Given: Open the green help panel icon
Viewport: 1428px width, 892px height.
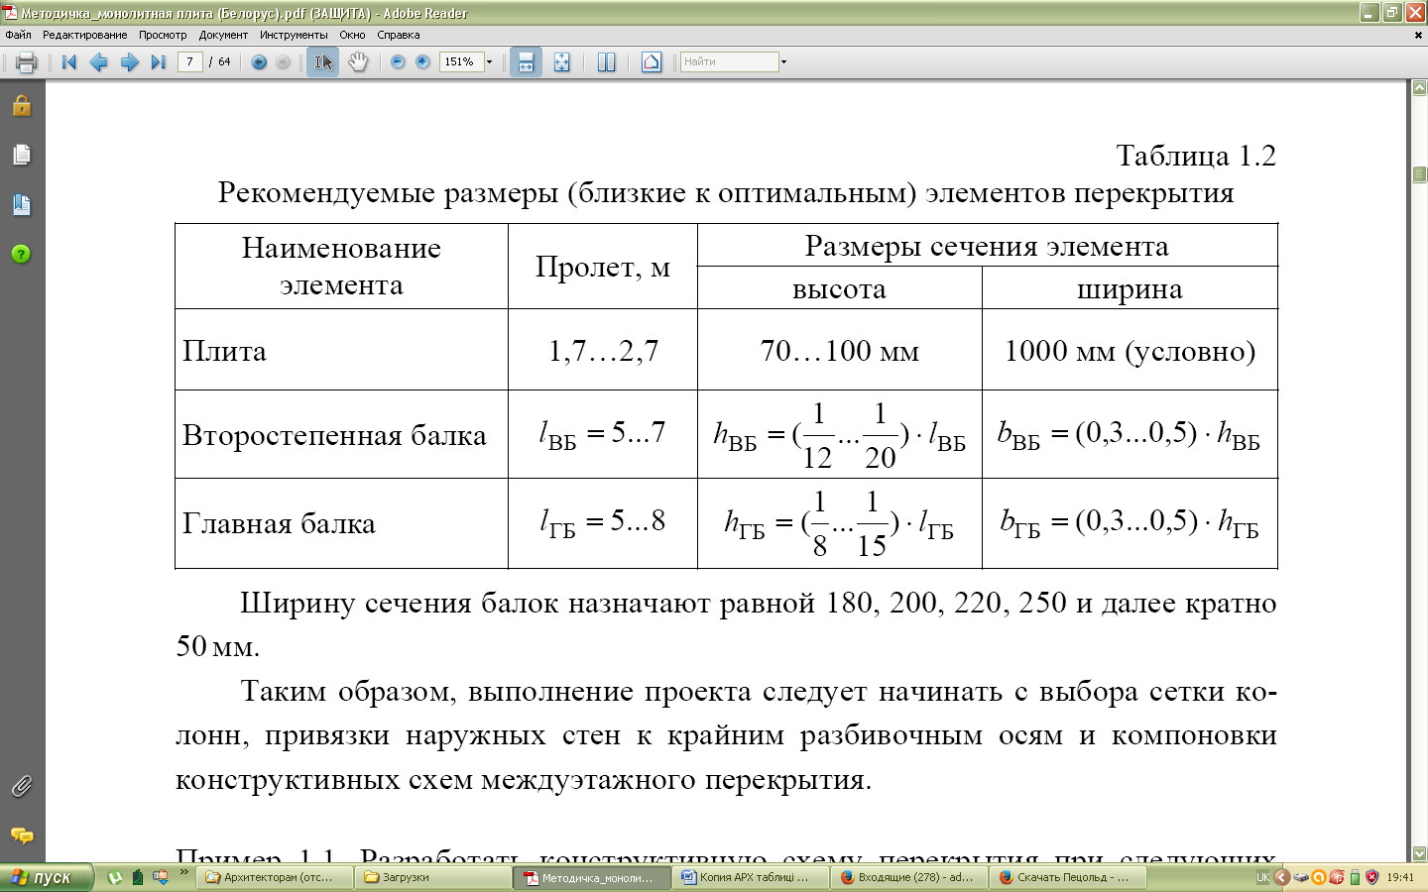Looking at the screenshot, I should (22, 254).
